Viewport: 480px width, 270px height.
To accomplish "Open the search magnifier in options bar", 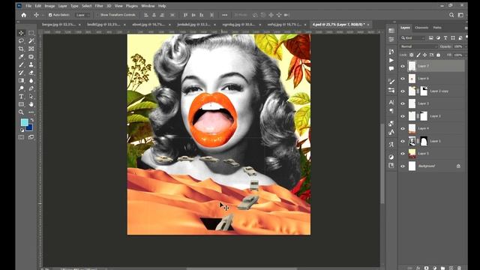I will click(451, 15).
